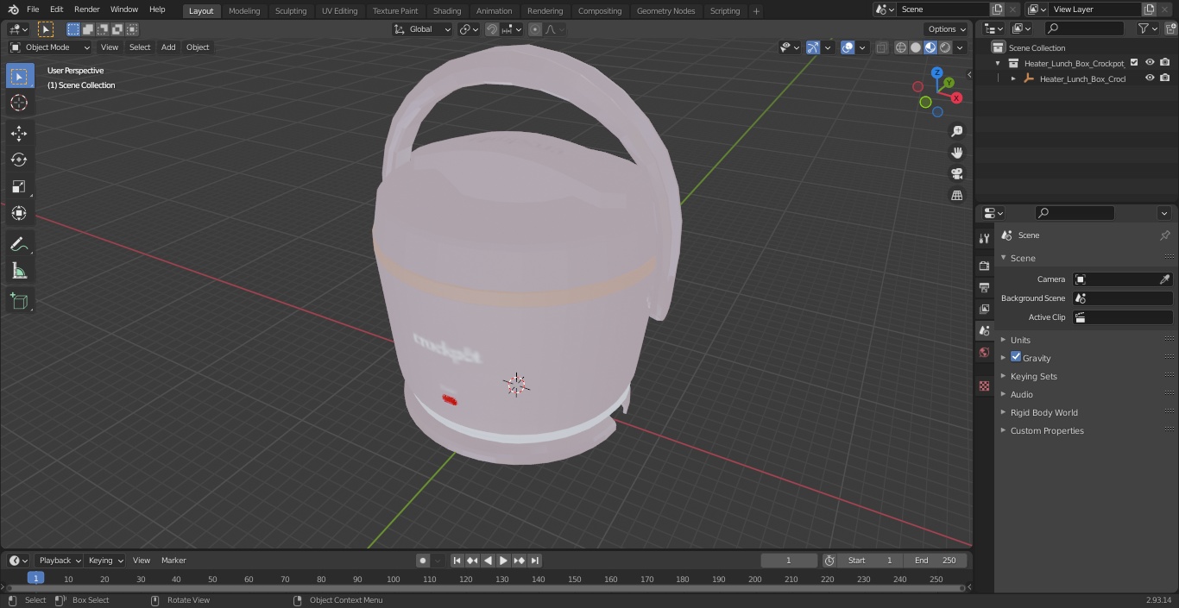
Task: Open the Global transform orientation dropdown
Action: point(423,29)
